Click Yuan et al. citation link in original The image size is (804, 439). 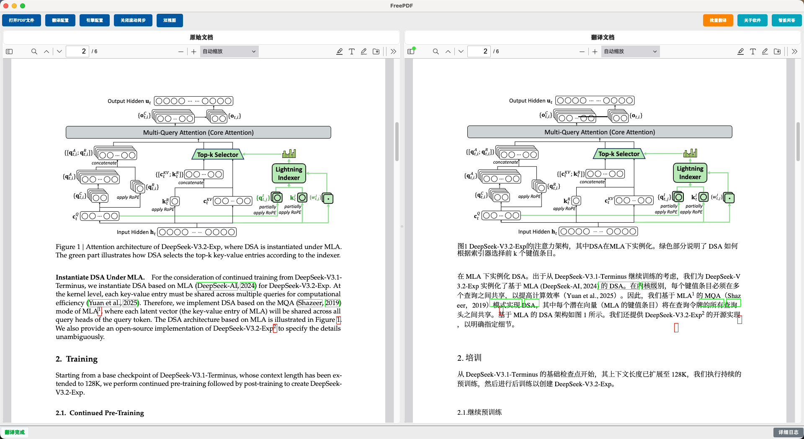click(104, 303)
